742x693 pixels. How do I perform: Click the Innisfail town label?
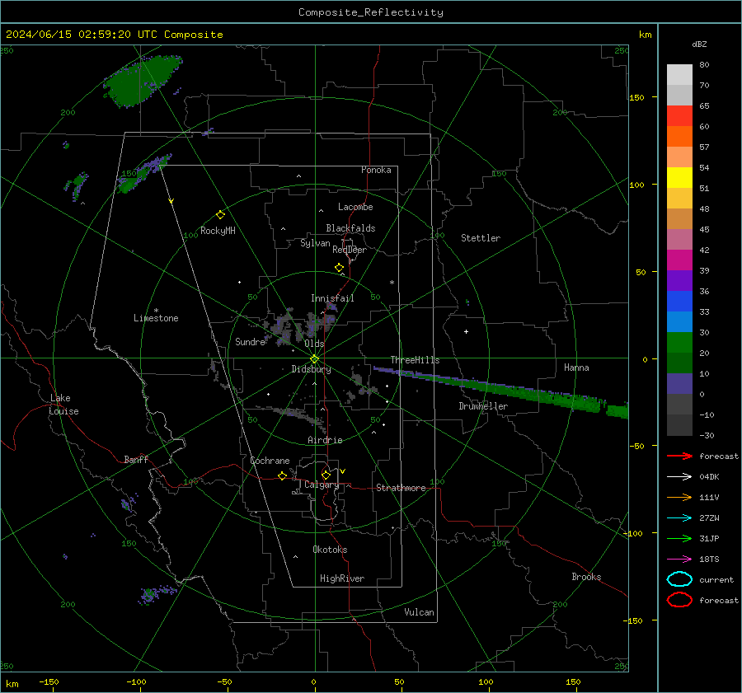click(x=332, y=298)
